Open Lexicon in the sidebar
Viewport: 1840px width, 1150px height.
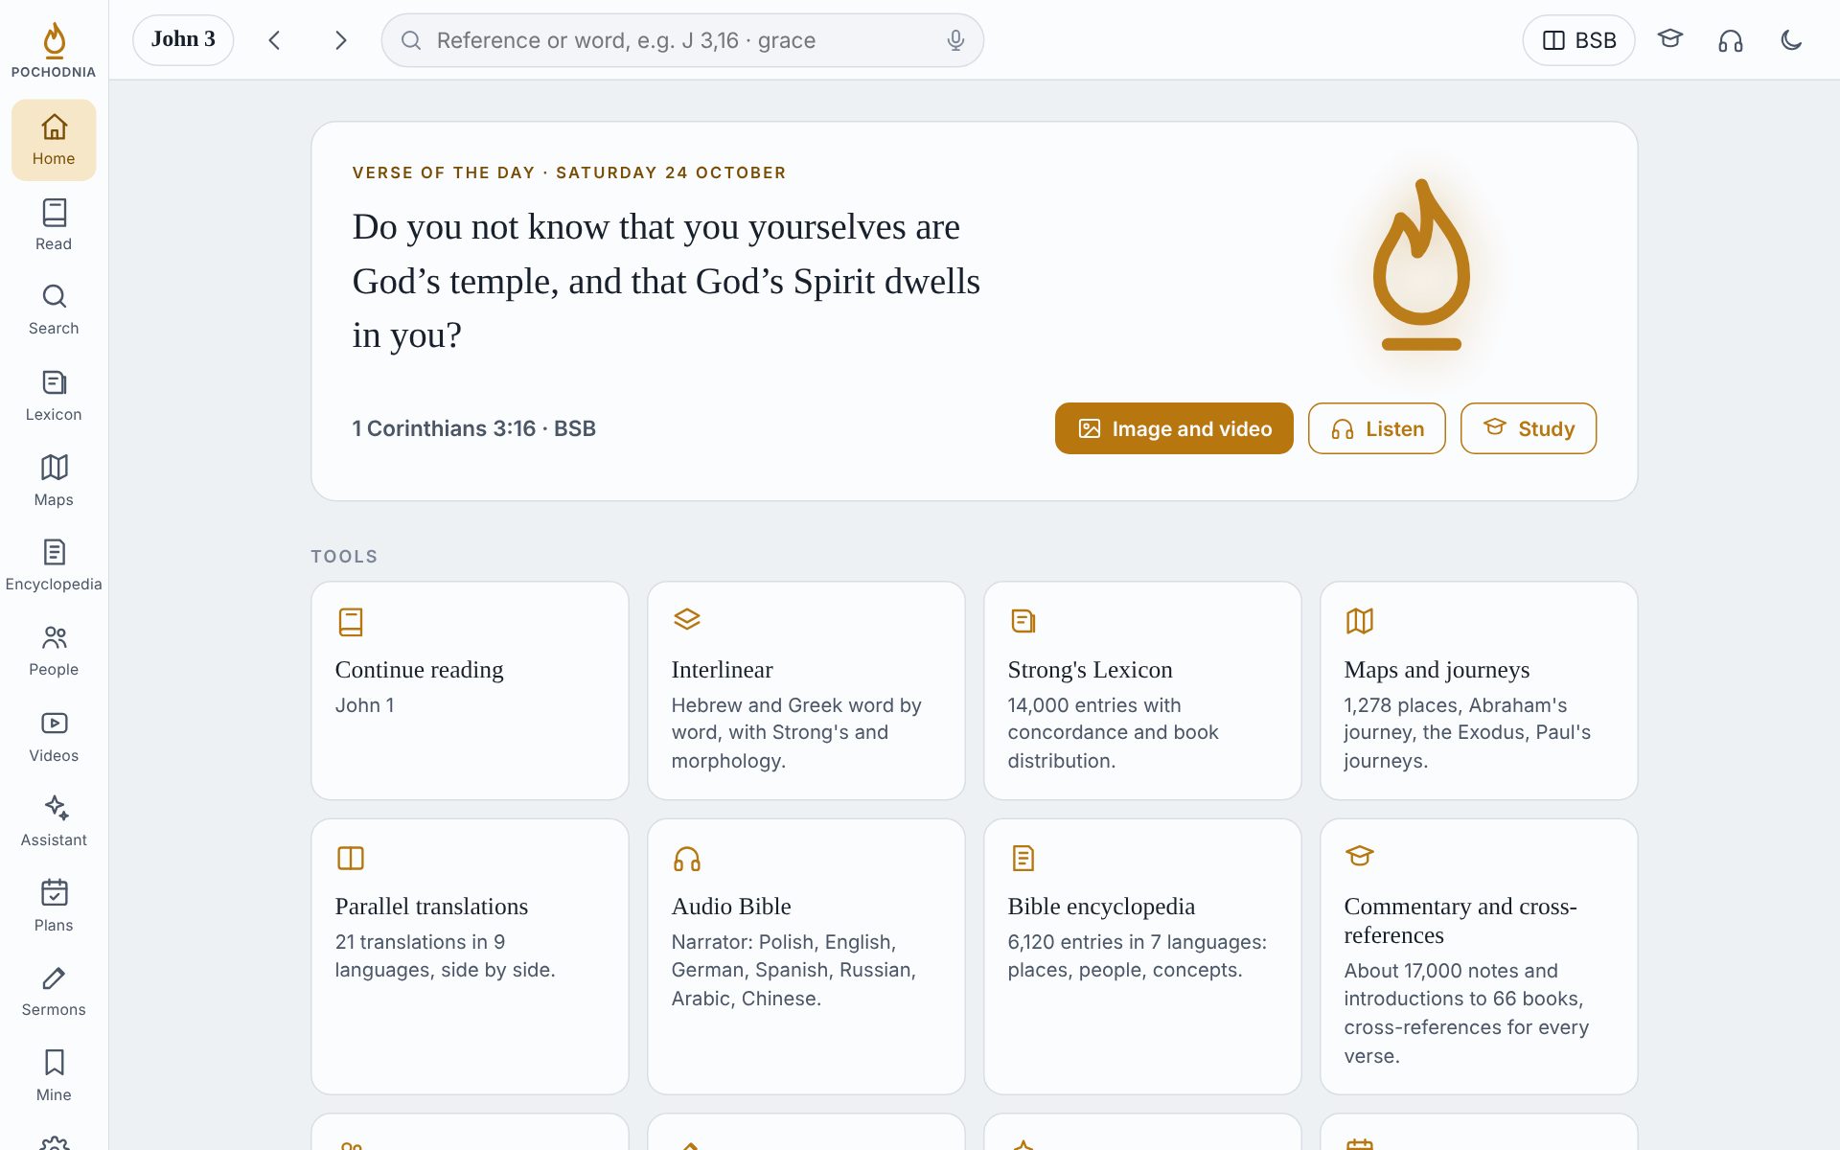click(x=54, y=396)
